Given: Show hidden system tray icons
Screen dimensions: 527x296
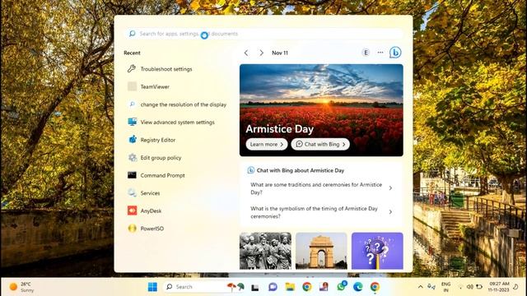Looking at the screenshot, I should click(420, 287).
